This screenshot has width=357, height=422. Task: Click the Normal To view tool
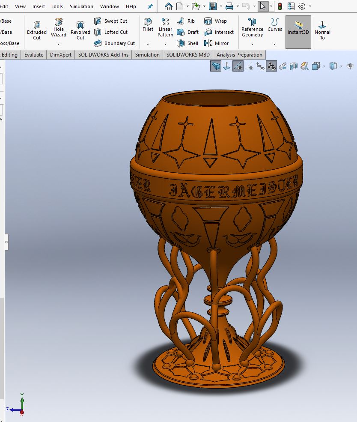[322, 31]
